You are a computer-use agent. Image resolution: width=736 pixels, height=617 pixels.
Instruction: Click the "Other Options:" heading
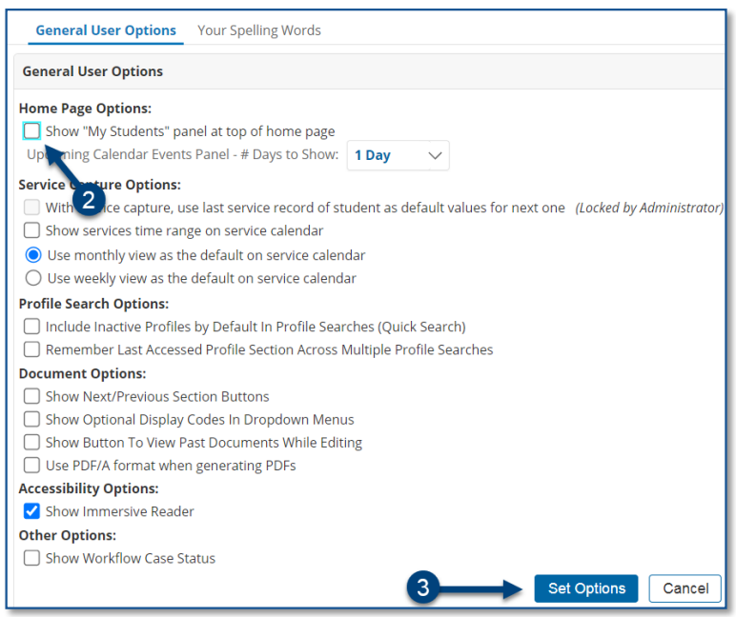(67, 535)
